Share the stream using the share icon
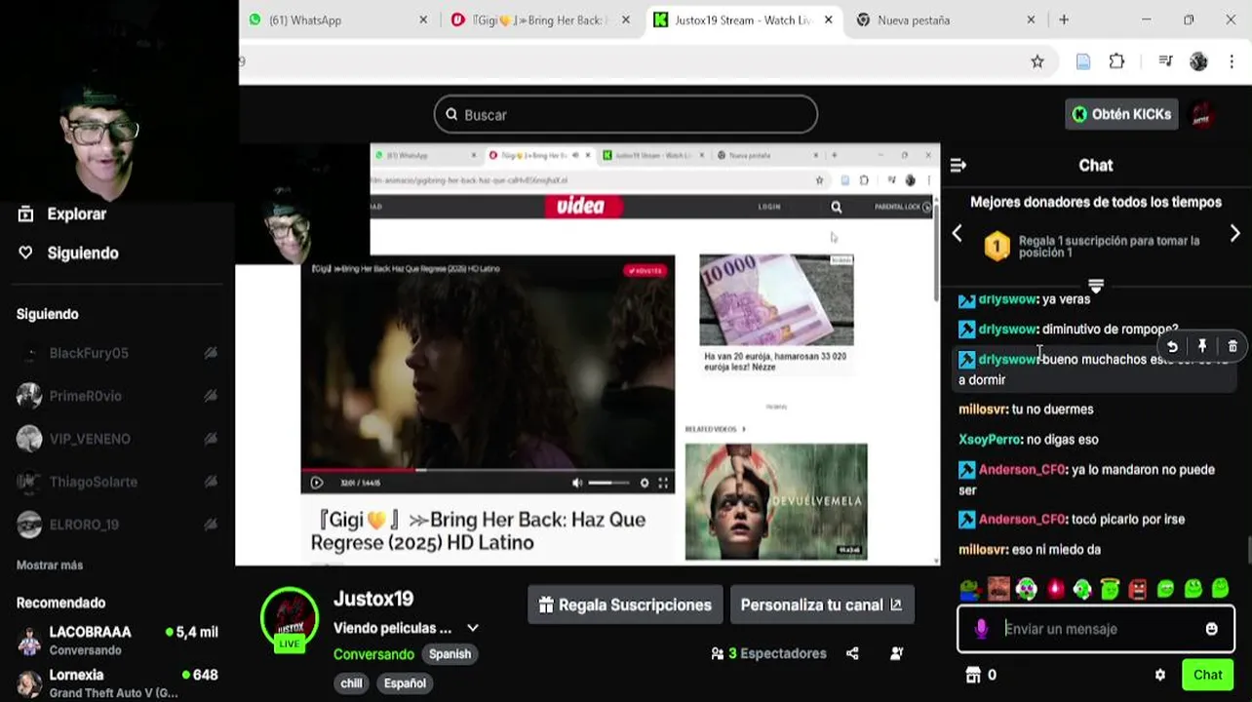The width and height of the screenshot is (1252, 702). coord(852,653)
